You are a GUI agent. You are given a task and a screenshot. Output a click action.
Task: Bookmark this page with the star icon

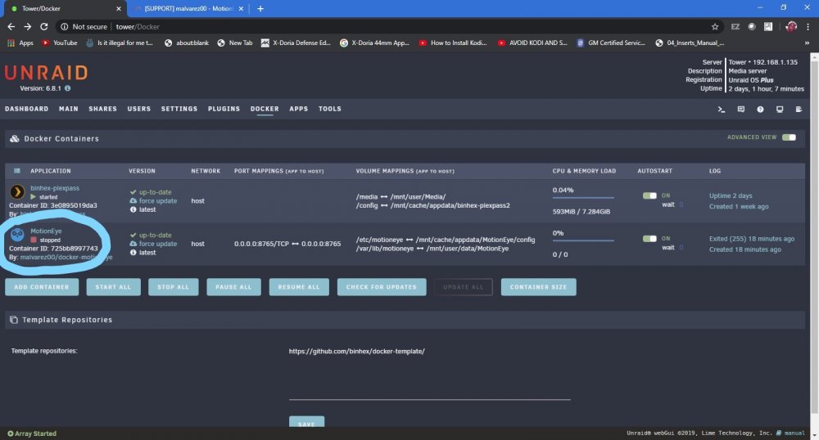coord(714,27)
